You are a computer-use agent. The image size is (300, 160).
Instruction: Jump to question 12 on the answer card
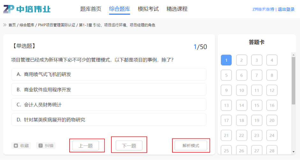pyautogui.click(x=272, y=90)
